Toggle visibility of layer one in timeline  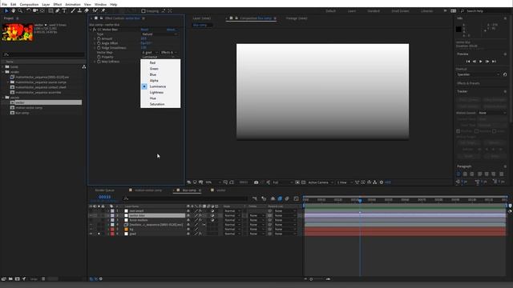[x=91, y=211]
